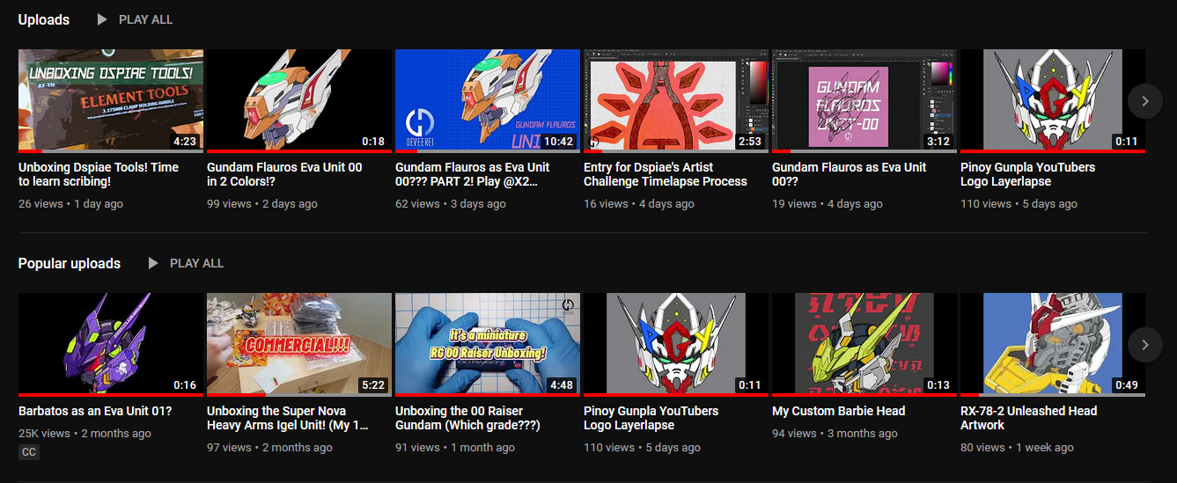The height and width of the screenshot is (483, 1177).
Task: Click title 'Unboxing Dspiae Tools! Time to learn scribing!'
Action: click(99, 174)
